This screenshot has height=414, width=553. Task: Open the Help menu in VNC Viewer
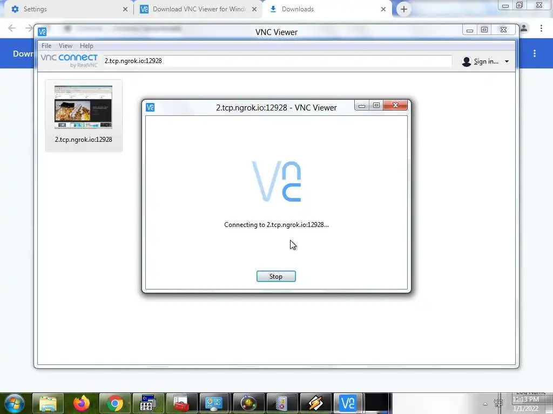click(86, 46)
